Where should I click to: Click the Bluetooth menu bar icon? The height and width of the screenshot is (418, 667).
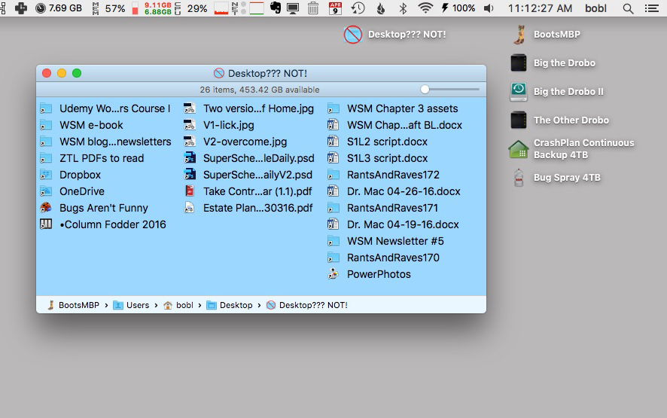(x=403, y=8)
